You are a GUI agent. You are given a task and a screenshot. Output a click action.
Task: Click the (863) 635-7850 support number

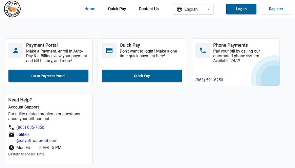point(30,128)
